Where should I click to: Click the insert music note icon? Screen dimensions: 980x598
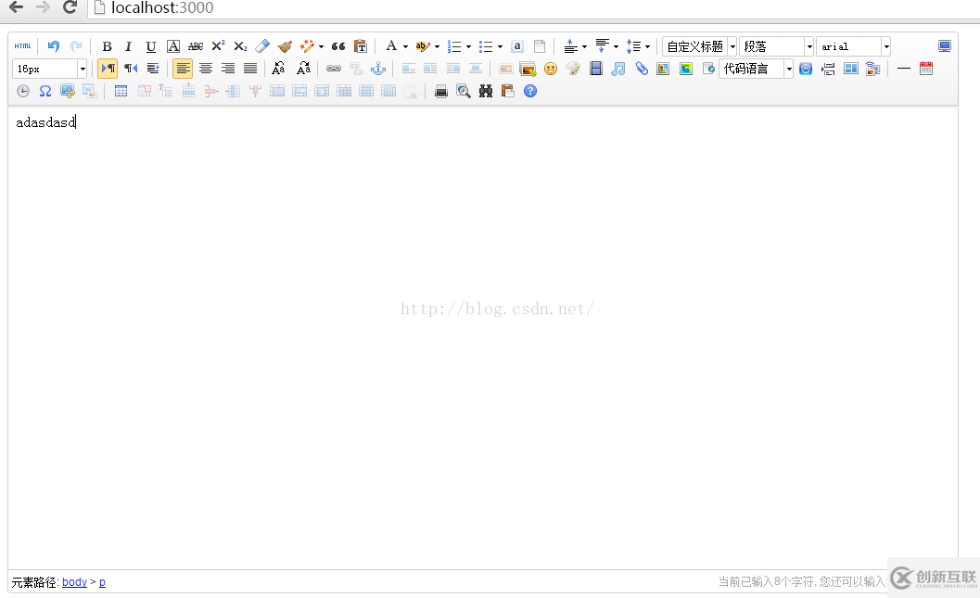click(618, 69)
